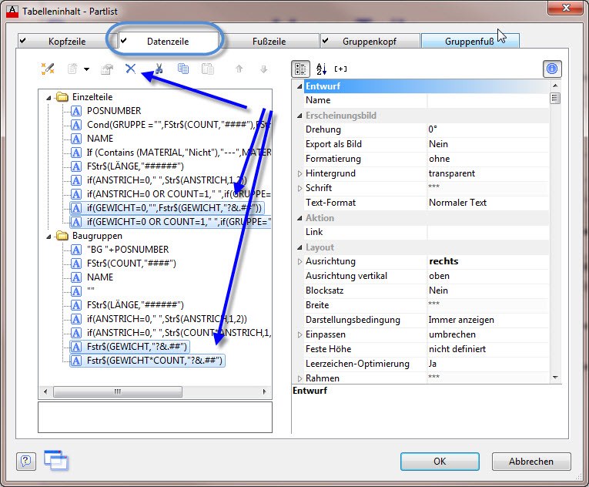
Task: Collapse the Layout property section
Action: tap(300, 247)
